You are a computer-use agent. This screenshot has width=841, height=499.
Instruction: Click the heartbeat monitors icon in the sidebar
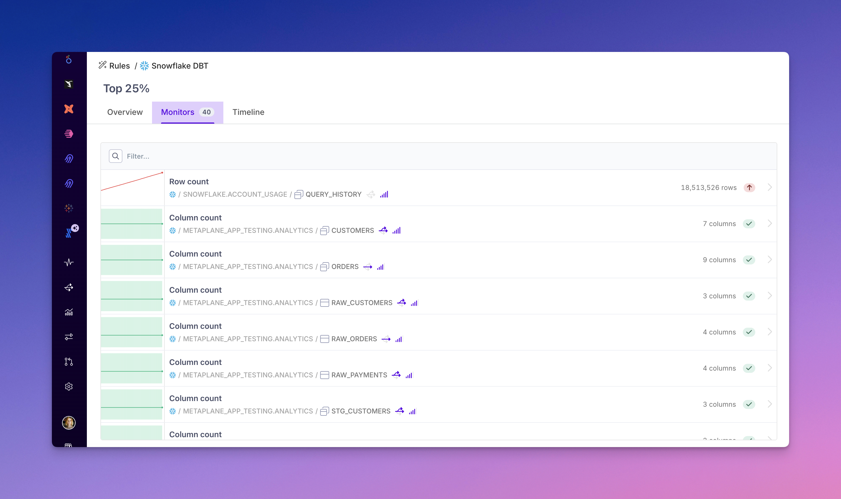tap(69, 262)
